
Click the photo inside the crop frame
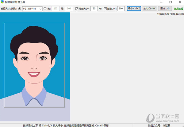34,65
